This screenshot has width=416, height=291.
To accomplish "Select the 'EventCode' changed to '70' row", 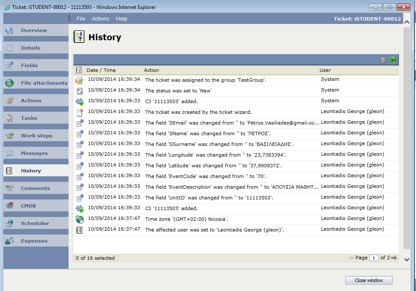I will click(x=236, y=176).
